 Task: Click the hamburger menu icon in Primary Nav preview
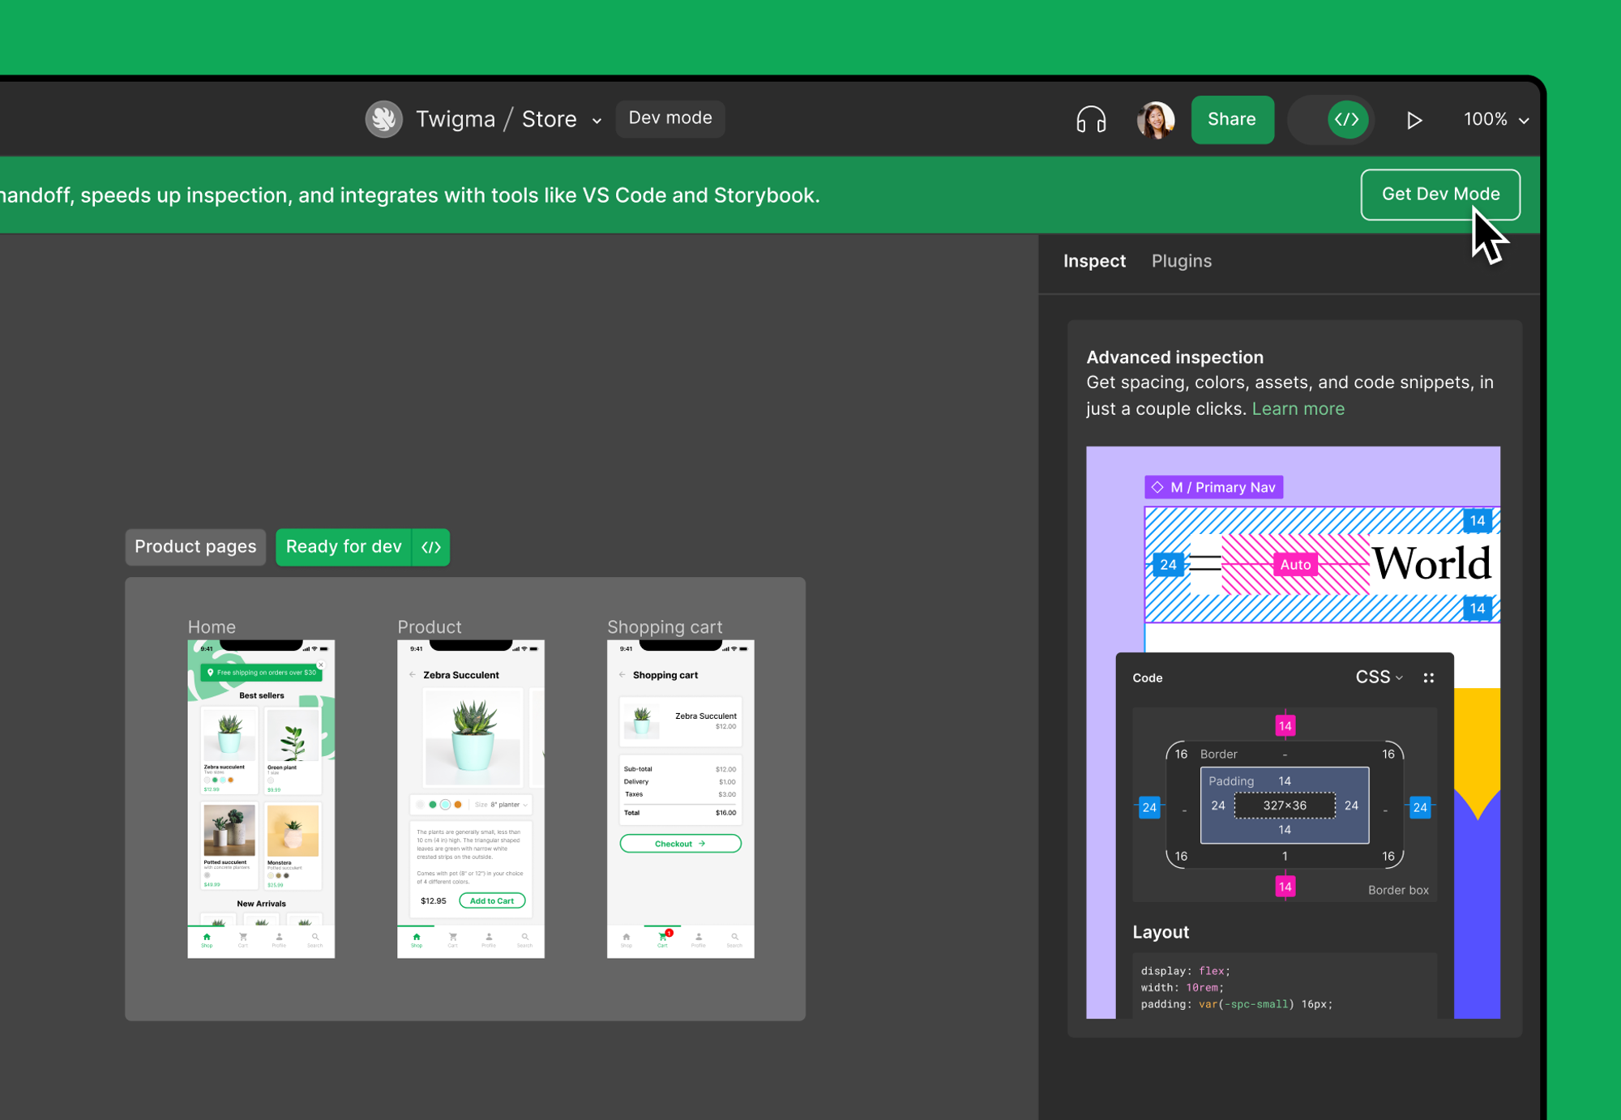1205,564
